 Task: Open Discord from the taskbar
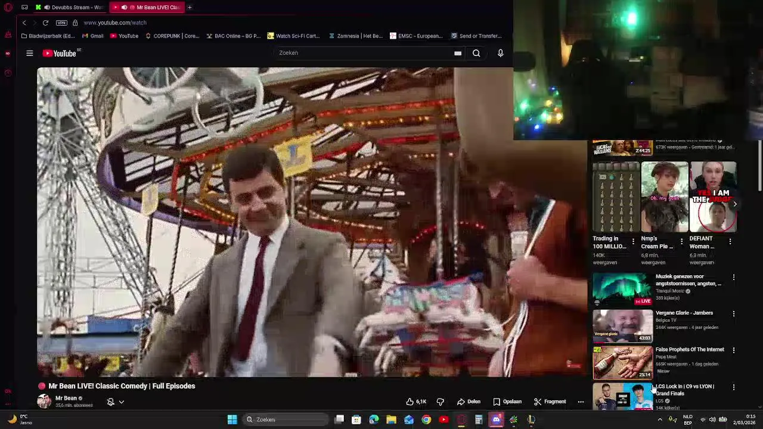coord(496,419)
